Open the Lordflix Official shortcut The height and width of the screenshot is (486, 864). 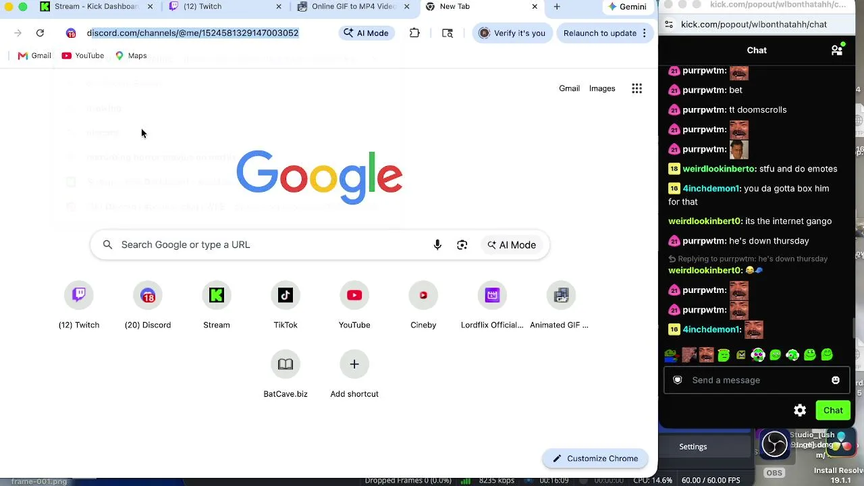pyautogui.click(x=492, y=306)
